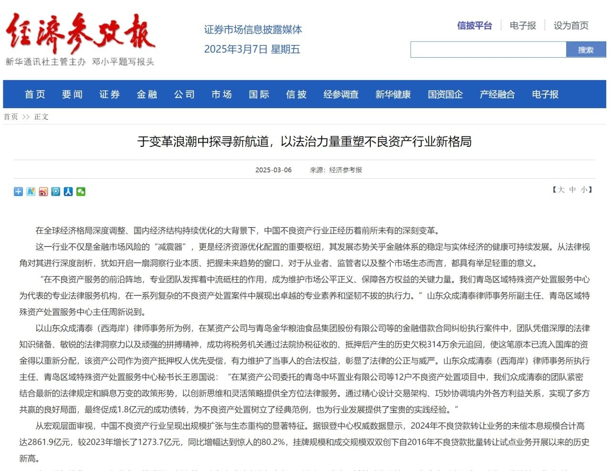
Task: Click the 首页 breadcrumb link
Action: pos(11,117)
